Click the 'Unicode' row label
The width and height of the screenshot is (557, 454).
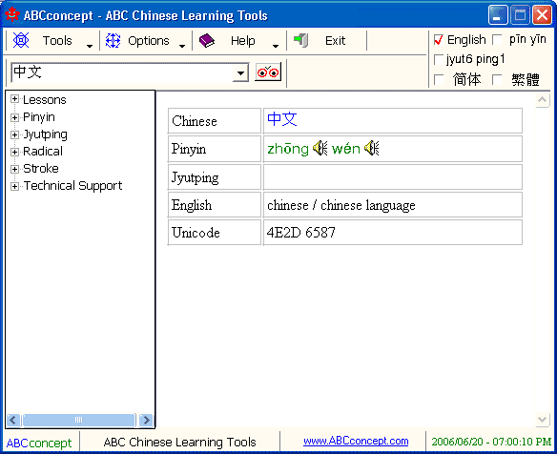coord(196,233)
